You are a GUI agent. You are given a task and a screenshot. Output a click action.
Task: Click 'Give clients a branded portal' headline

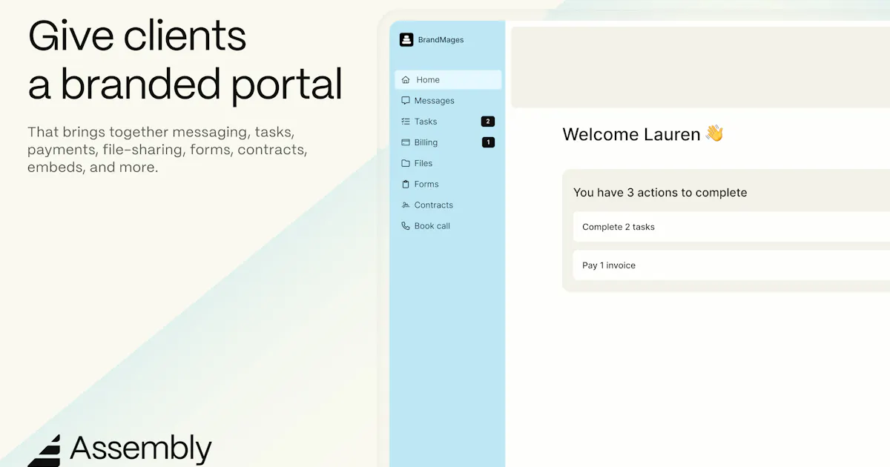pyautogui.click(x=185, y=61)
